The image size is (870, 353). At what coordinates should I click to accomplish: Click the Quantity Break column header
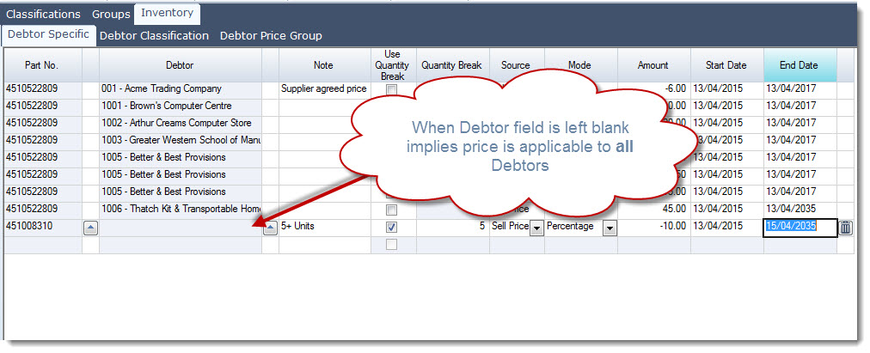click(451, 65)
